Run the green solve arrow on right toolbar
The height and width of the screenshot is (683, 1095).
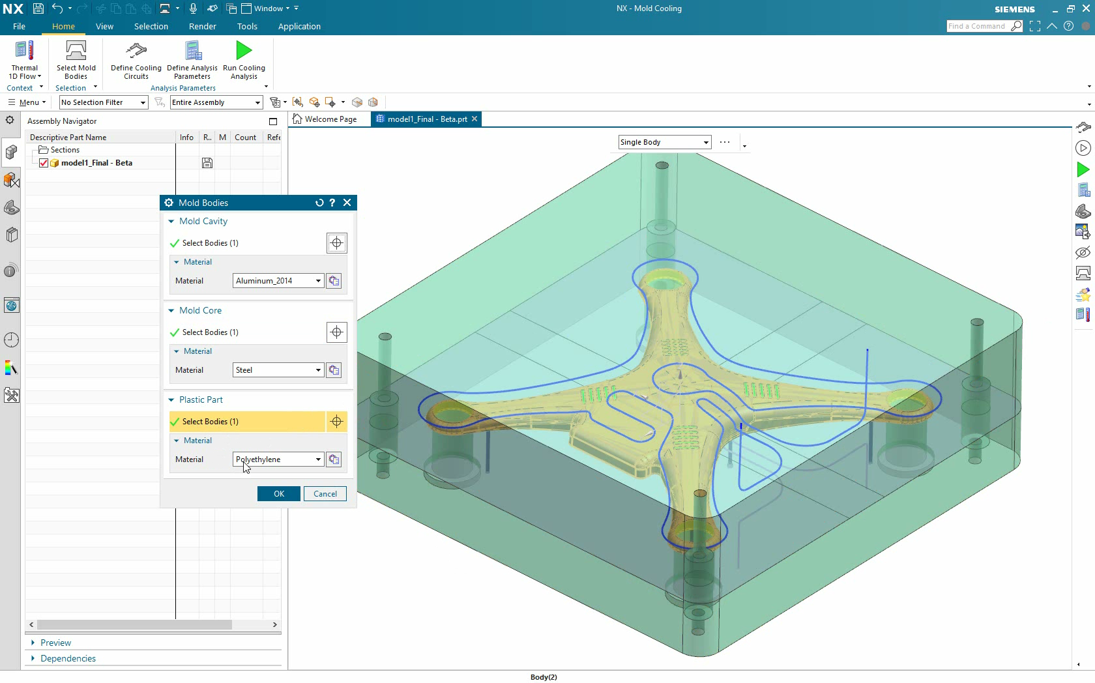point(1082,169)
